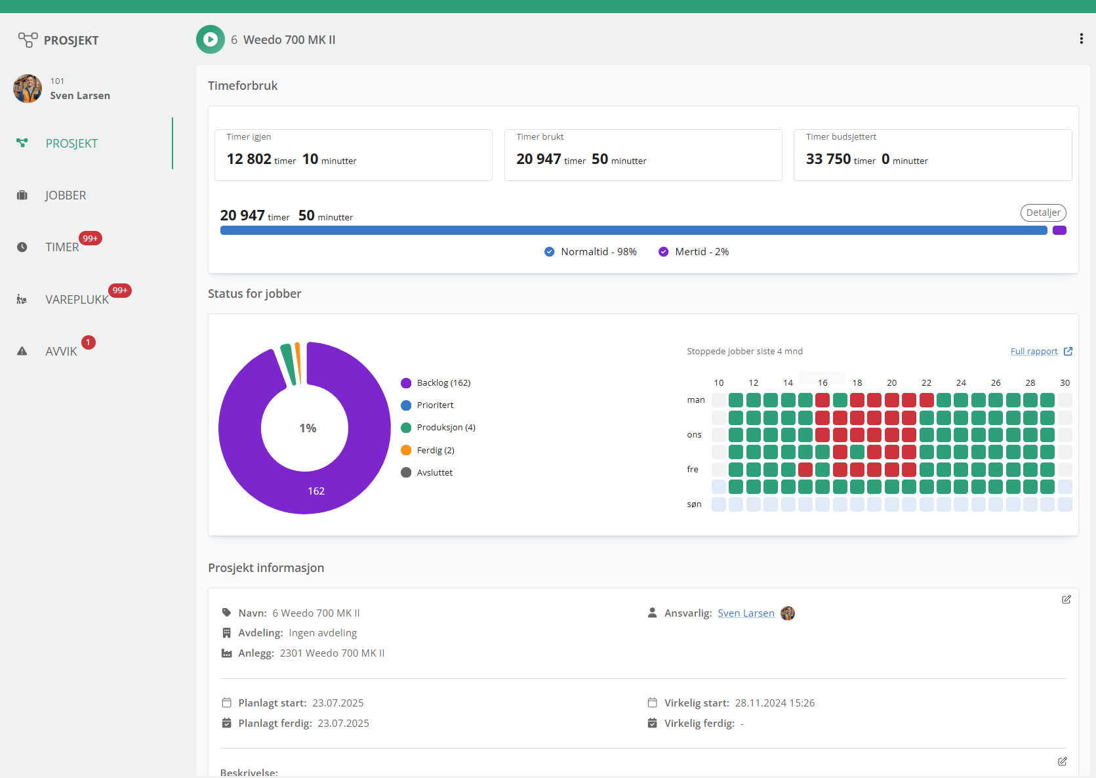Click the edit icon for project info
This screenshot has width=1096, height=778.
click(x=1066, y=600)
